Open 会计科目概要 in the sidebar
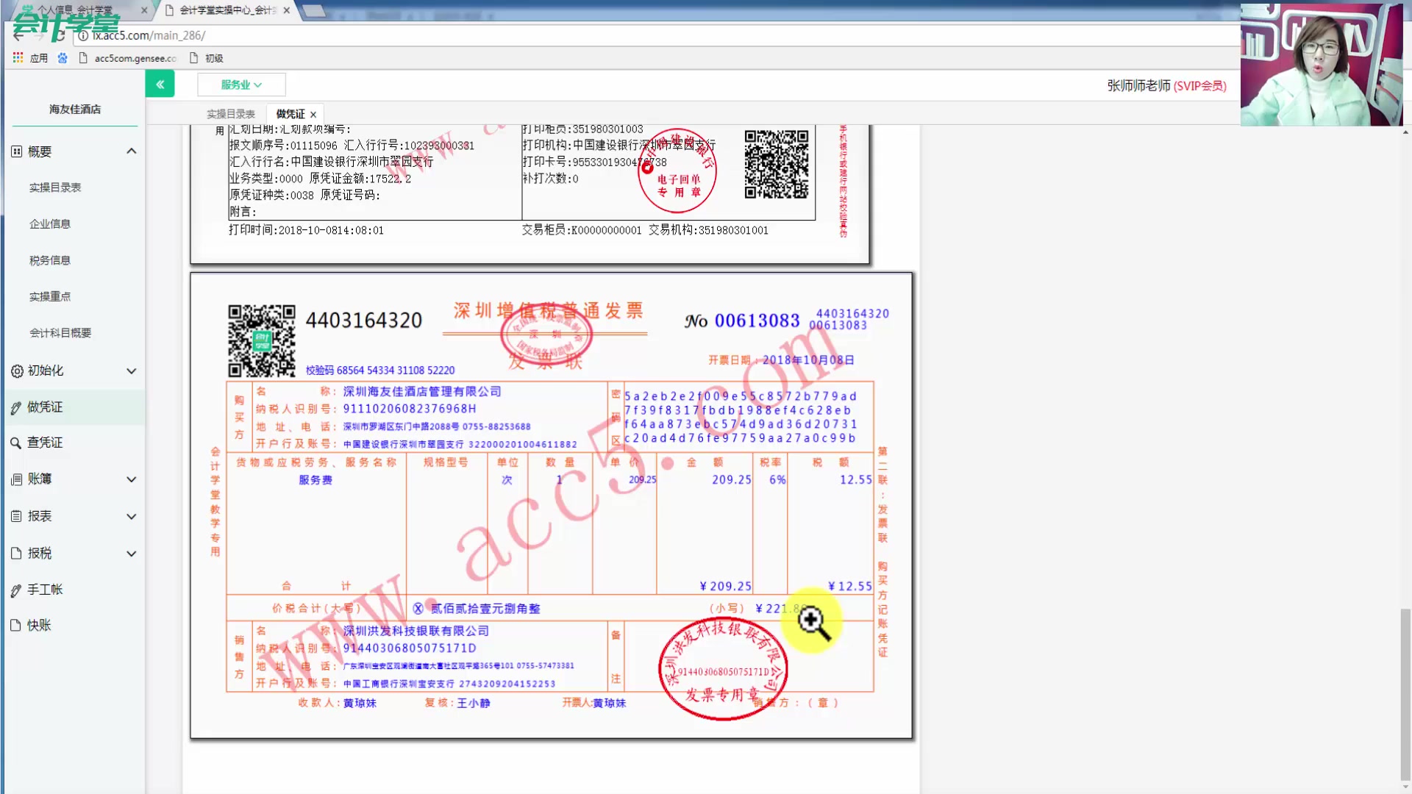Viewport: 1412px width, 794px height. pos(60,333)
